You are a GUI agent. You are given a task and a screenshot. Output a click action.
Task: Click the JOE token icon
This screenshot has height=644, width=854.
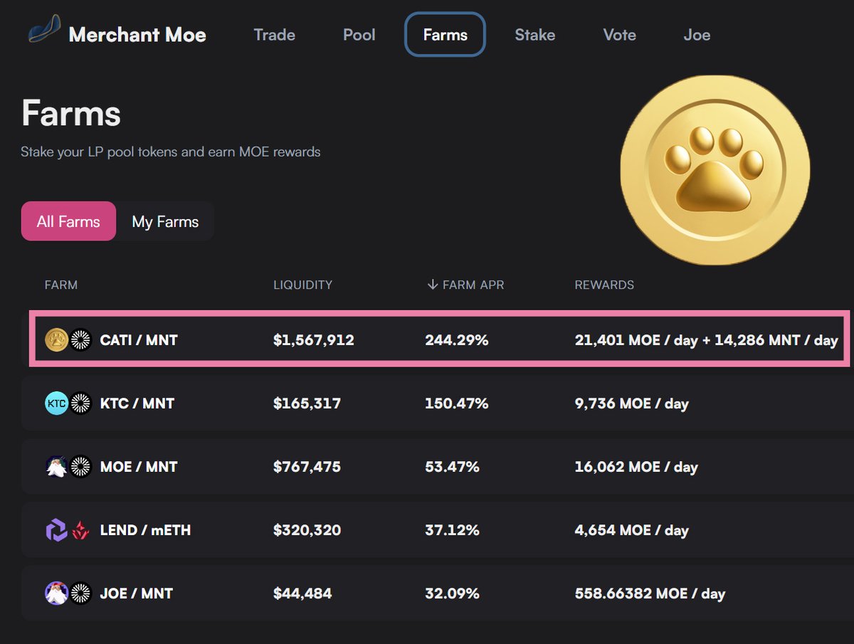pos(56,593)
